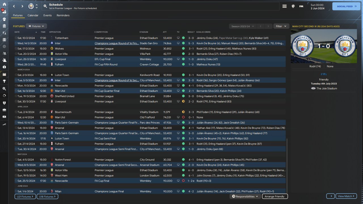Go back with the left arrow
363x204 pixels.
(x=14, y=6)
